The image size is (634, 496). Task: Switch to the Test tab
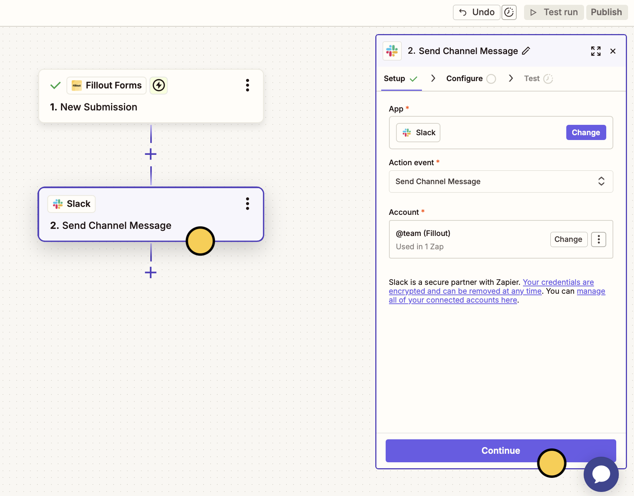(538, 79)
